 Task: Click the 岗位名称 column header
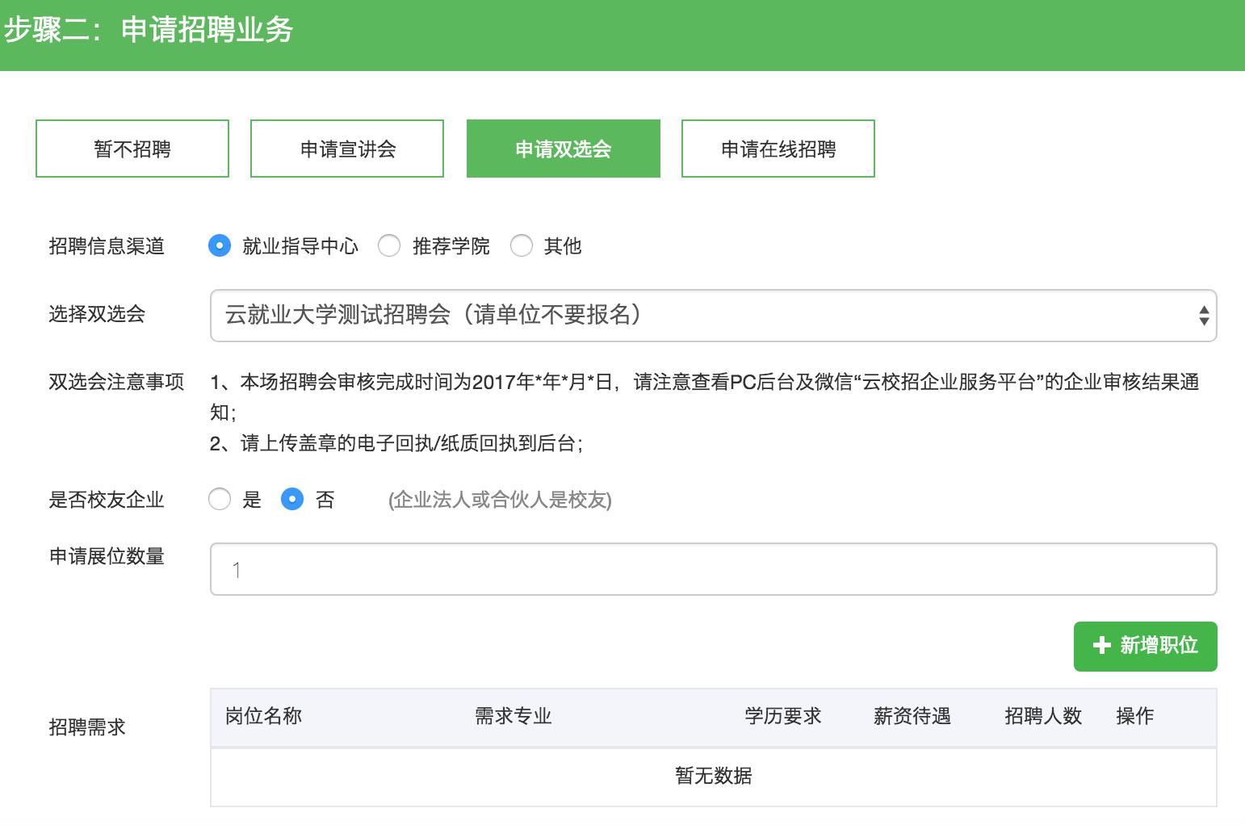(x=263, y=716)
